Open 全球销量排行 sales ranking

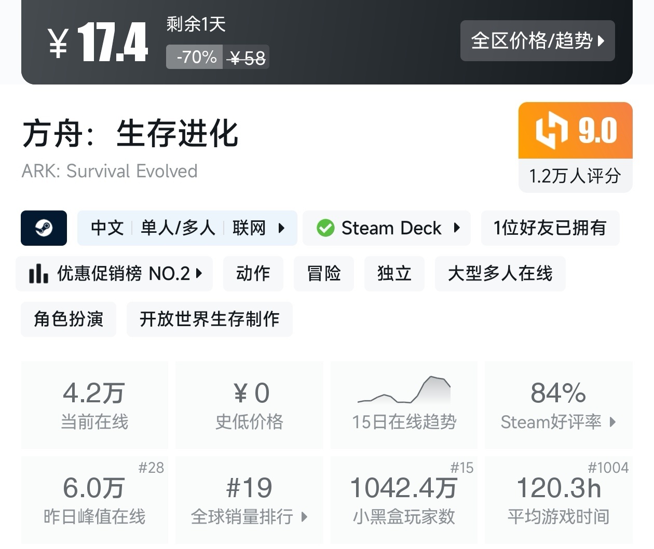click(x=249, y=516)
